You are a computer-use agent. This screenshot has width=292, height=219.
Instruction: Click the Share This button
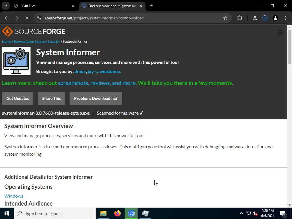pos(51,98)
